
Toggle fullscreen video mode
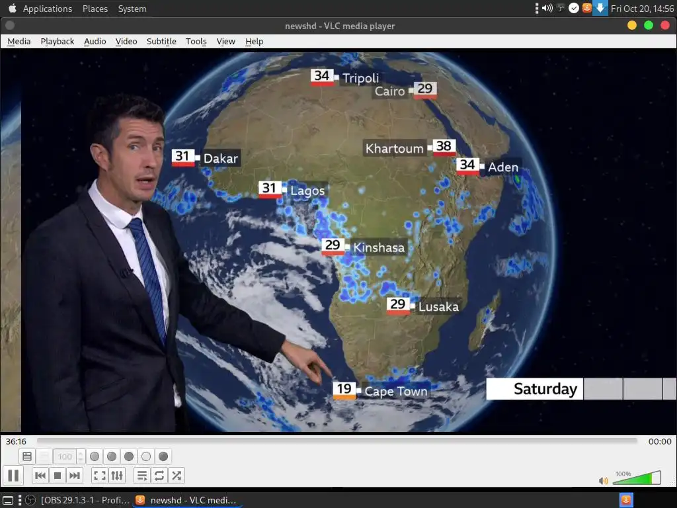point(100,476)
